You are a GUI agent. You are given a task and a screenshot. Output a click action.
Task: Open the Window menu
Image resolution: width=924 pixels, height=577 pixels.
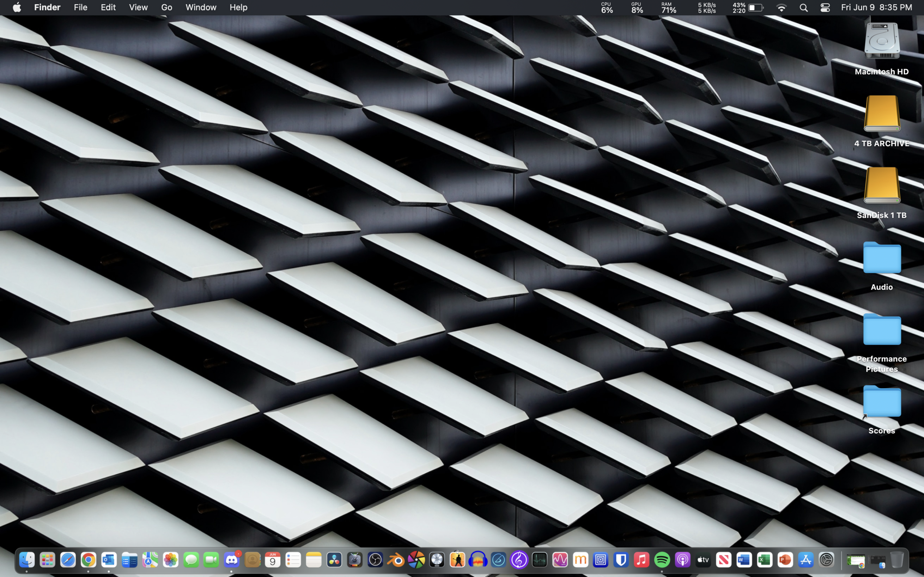coord(201,7)
